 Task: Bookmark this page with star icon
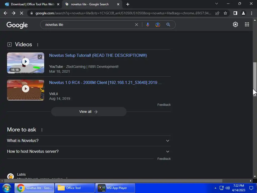[x=225, y=13]
